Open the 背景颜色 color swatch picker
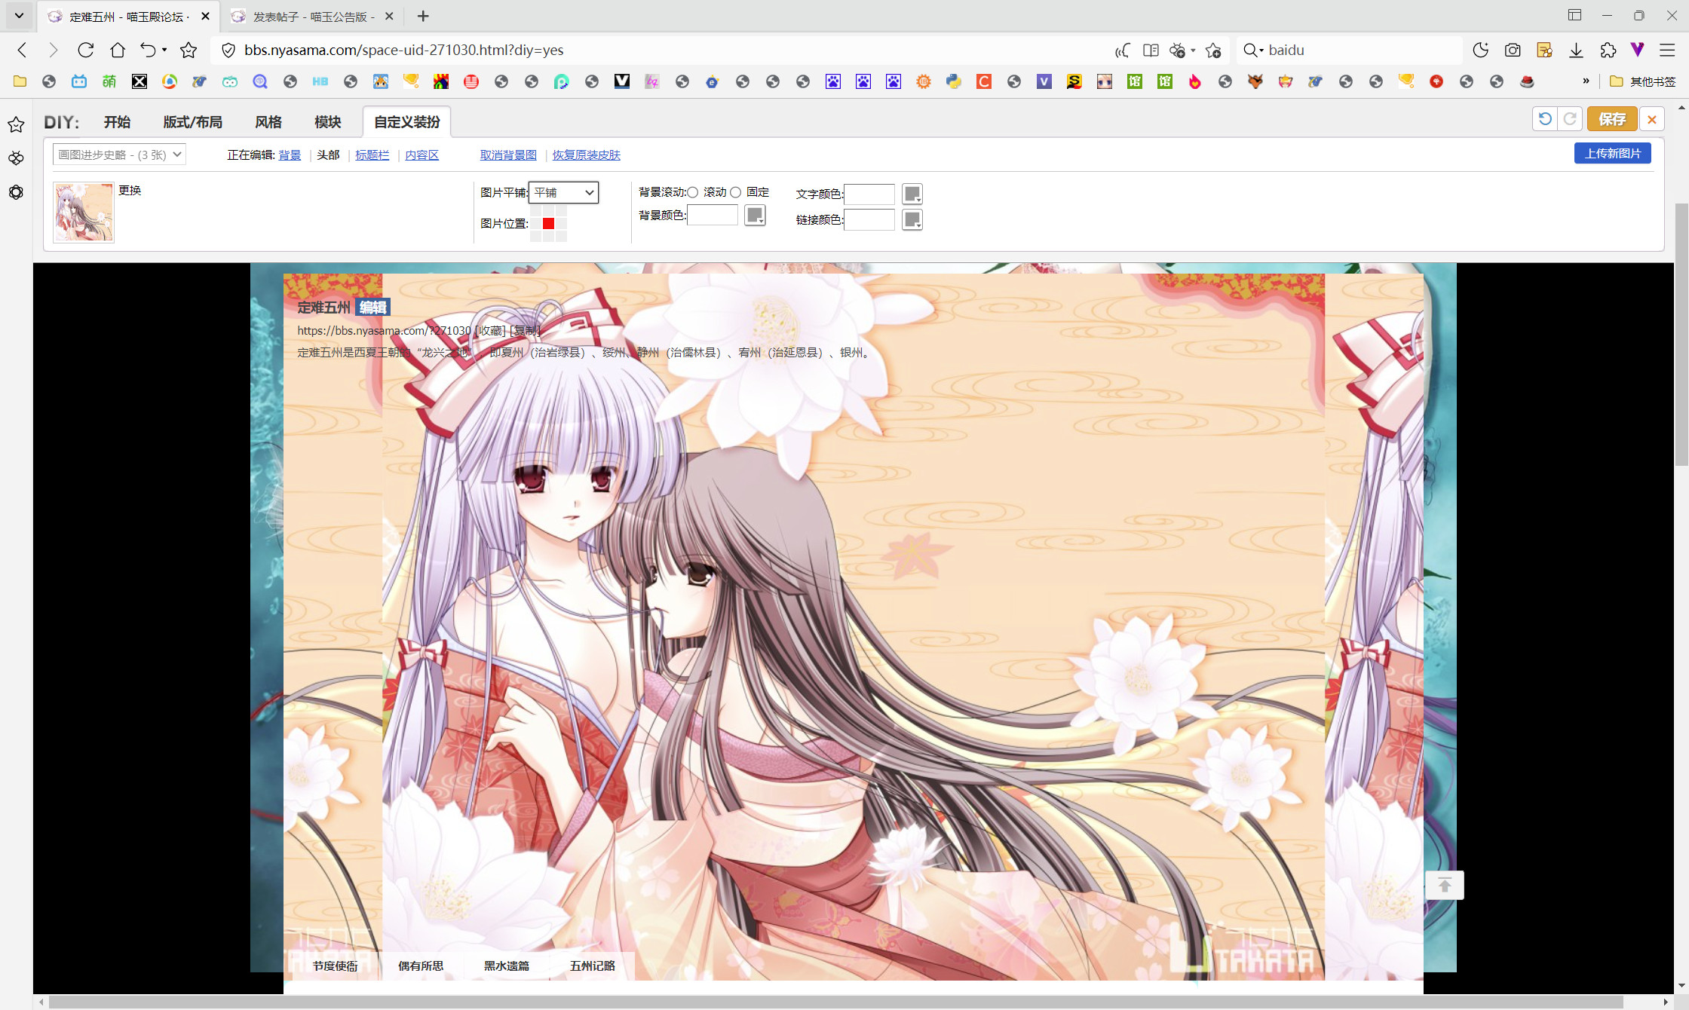Image resolution: width=1689 pixels, height=1010 pixels. click(x=755, y=215)
